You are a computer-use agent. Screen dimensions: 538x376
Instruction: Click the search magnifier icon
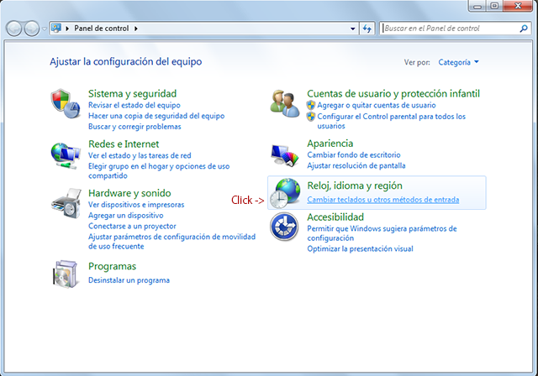524,29
